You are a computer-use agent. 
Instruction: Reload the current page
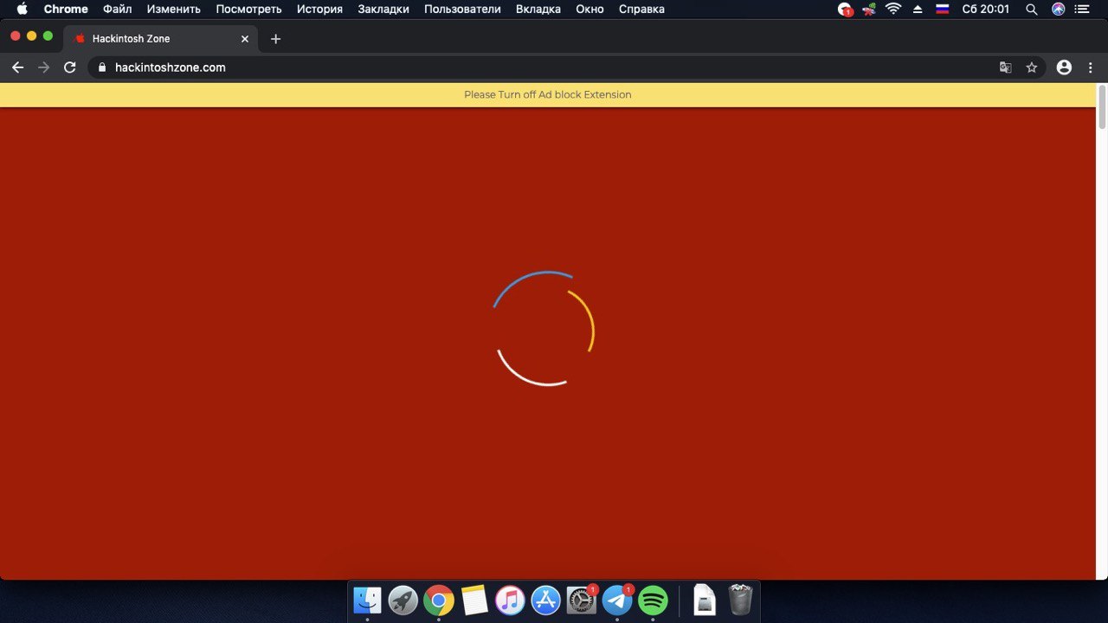click(70, 67)
